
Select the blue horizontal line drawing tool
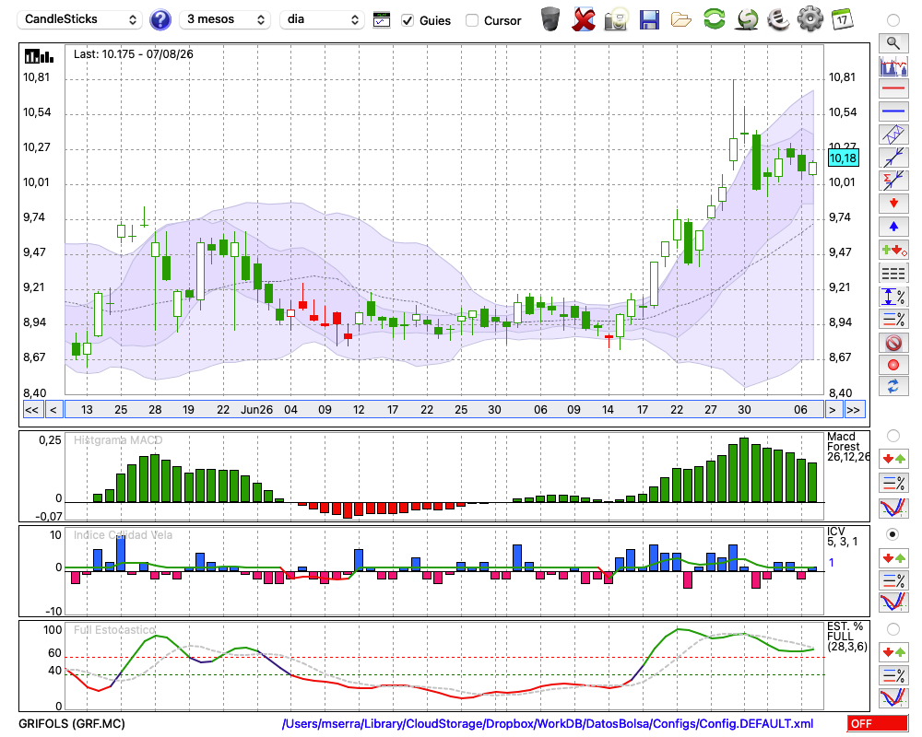(x=893, y=111)
